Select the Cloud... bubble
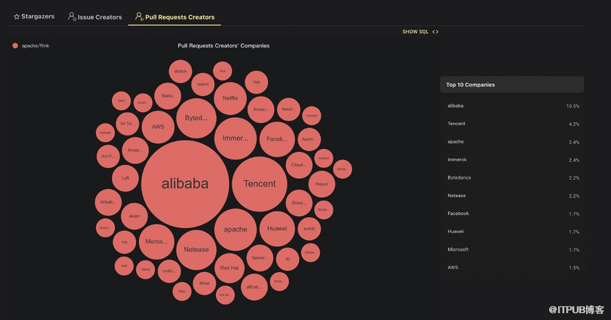 (299, 165)
